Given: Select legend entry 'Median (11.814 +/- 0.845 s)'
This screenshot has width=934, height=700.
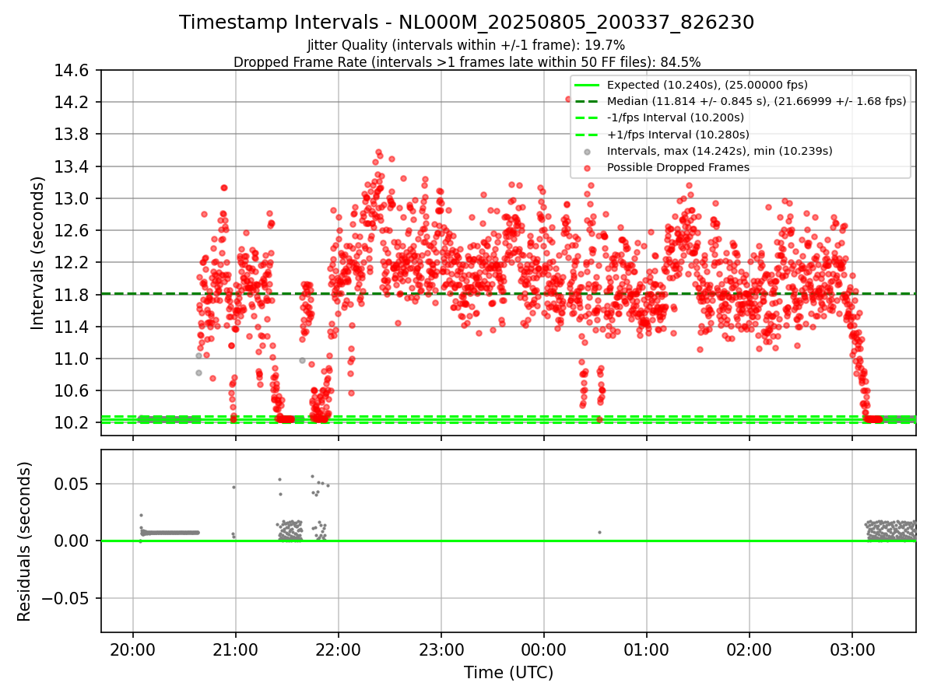Looking at the screenshot, I should tap(757, 101).
